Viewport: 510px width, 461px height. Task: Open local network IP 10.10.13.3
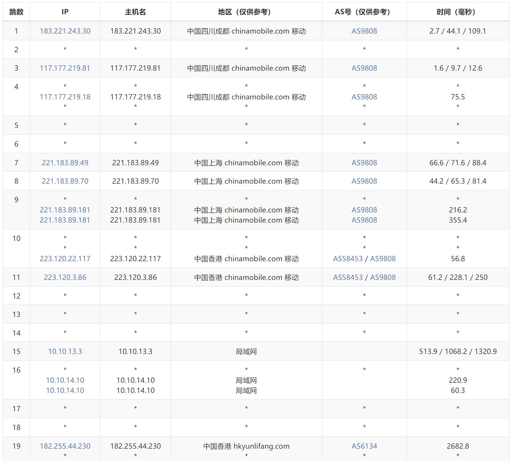65,351
